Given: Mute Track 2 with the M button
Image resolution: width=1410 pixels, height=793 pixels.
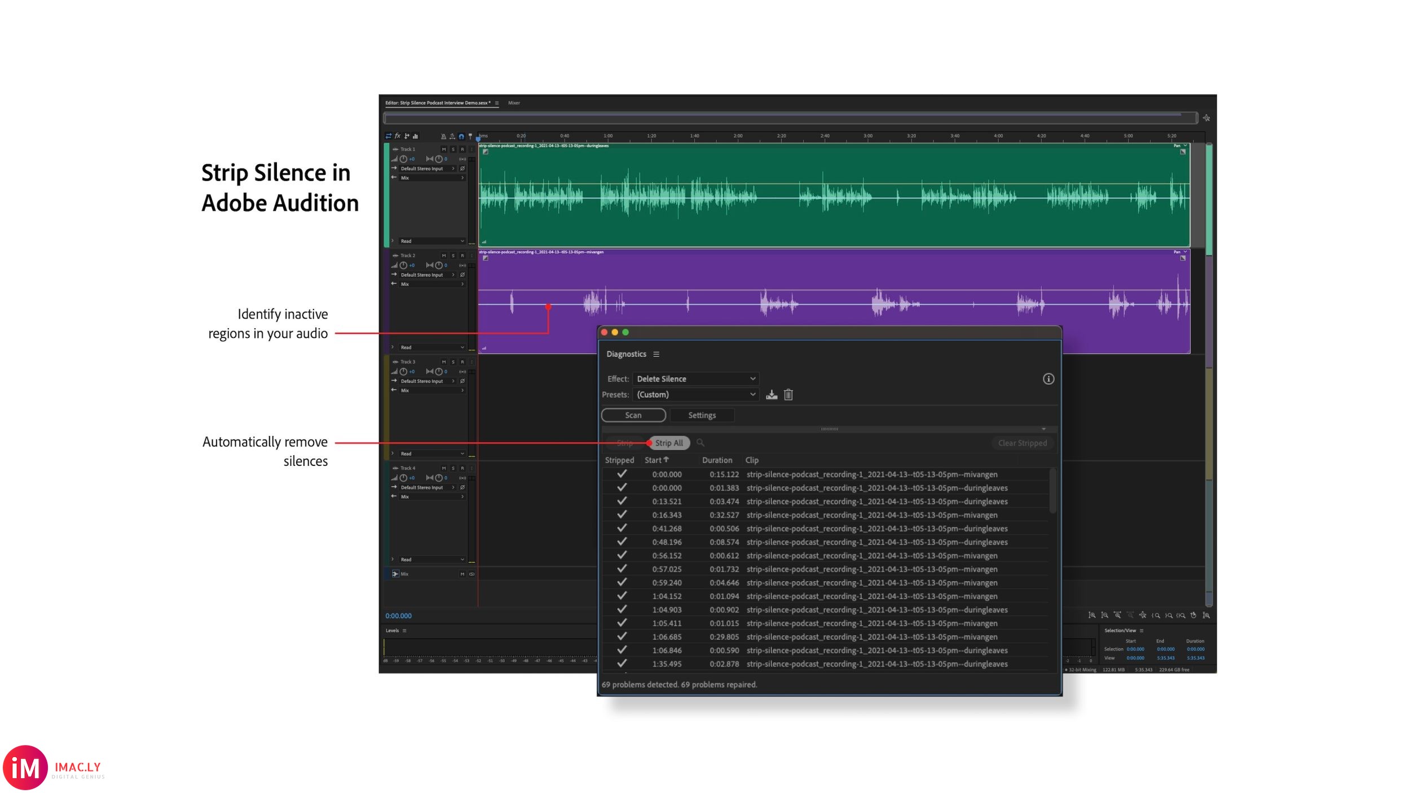Looking at the screenshot, I should tap(444, 256).
